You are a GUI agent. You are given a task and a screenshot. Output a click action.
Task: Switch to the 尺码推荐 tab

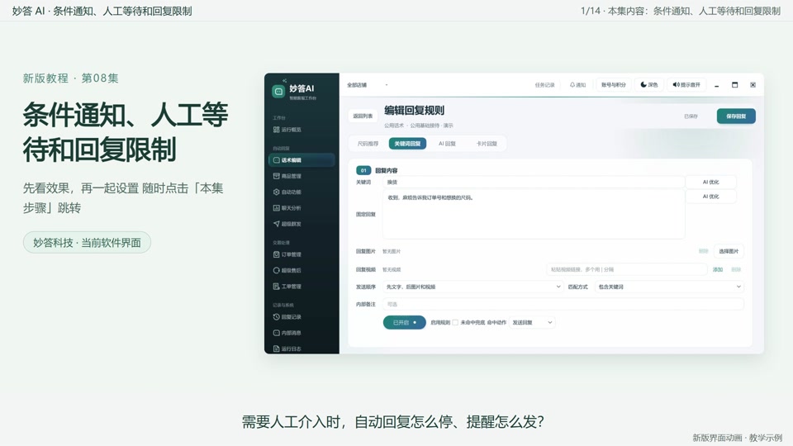pyautogui.click(x=368, y=144)
